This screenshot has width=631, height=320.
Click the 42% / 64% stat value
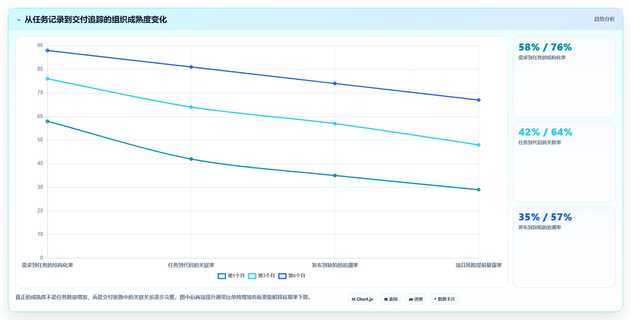(545, 132)
